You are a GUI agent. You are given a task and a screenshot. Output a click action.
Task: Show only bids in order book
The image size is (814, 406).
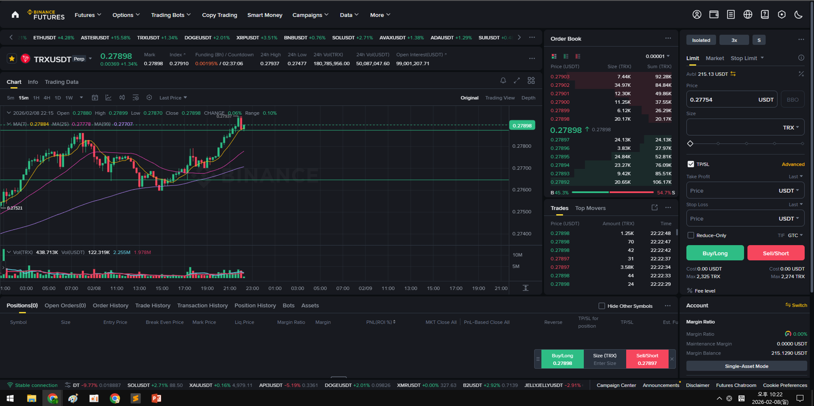point(566,56)
